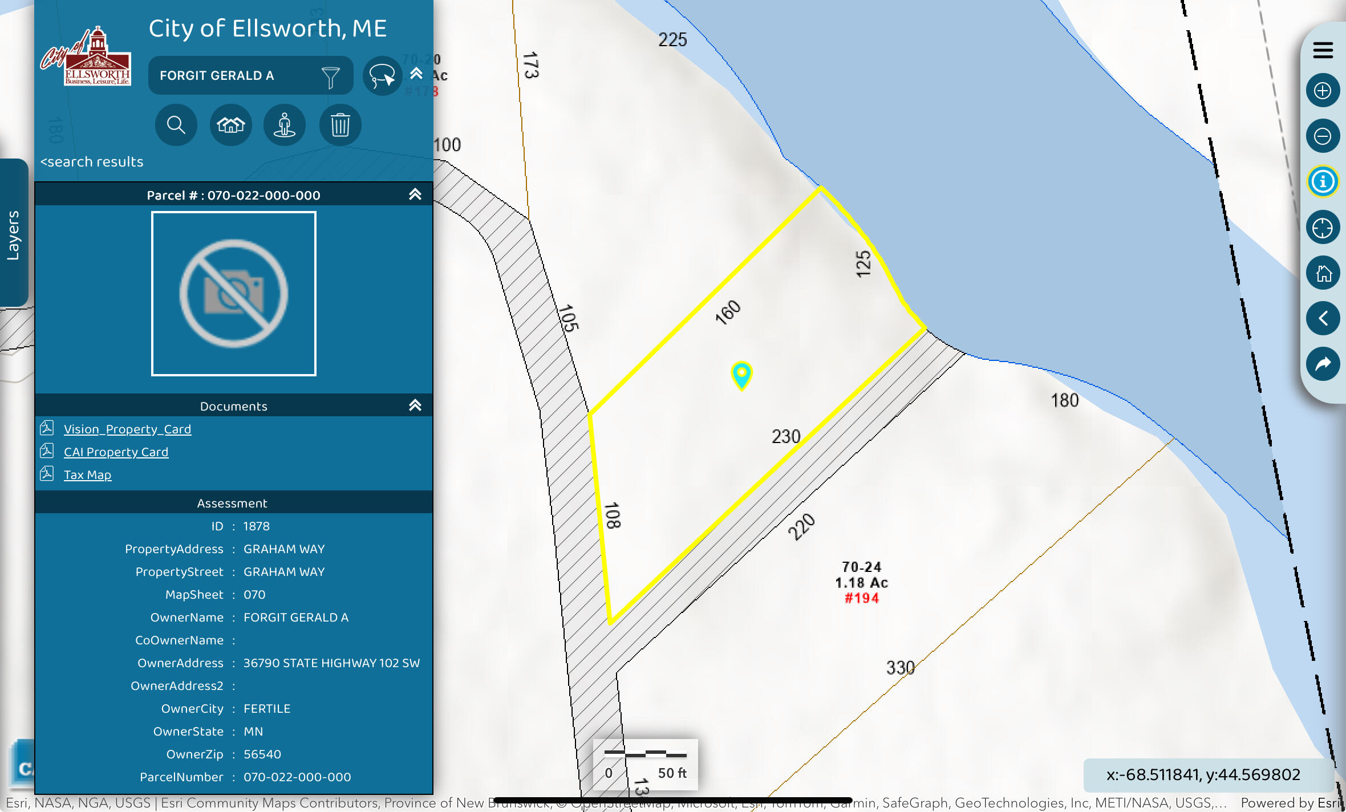
Task: Zoom out using the minus icon
Action: pos(1323,136)
